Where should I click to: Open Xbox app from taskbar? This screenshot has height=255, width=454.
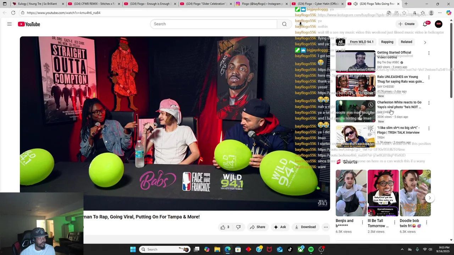[x=300, y=249]
